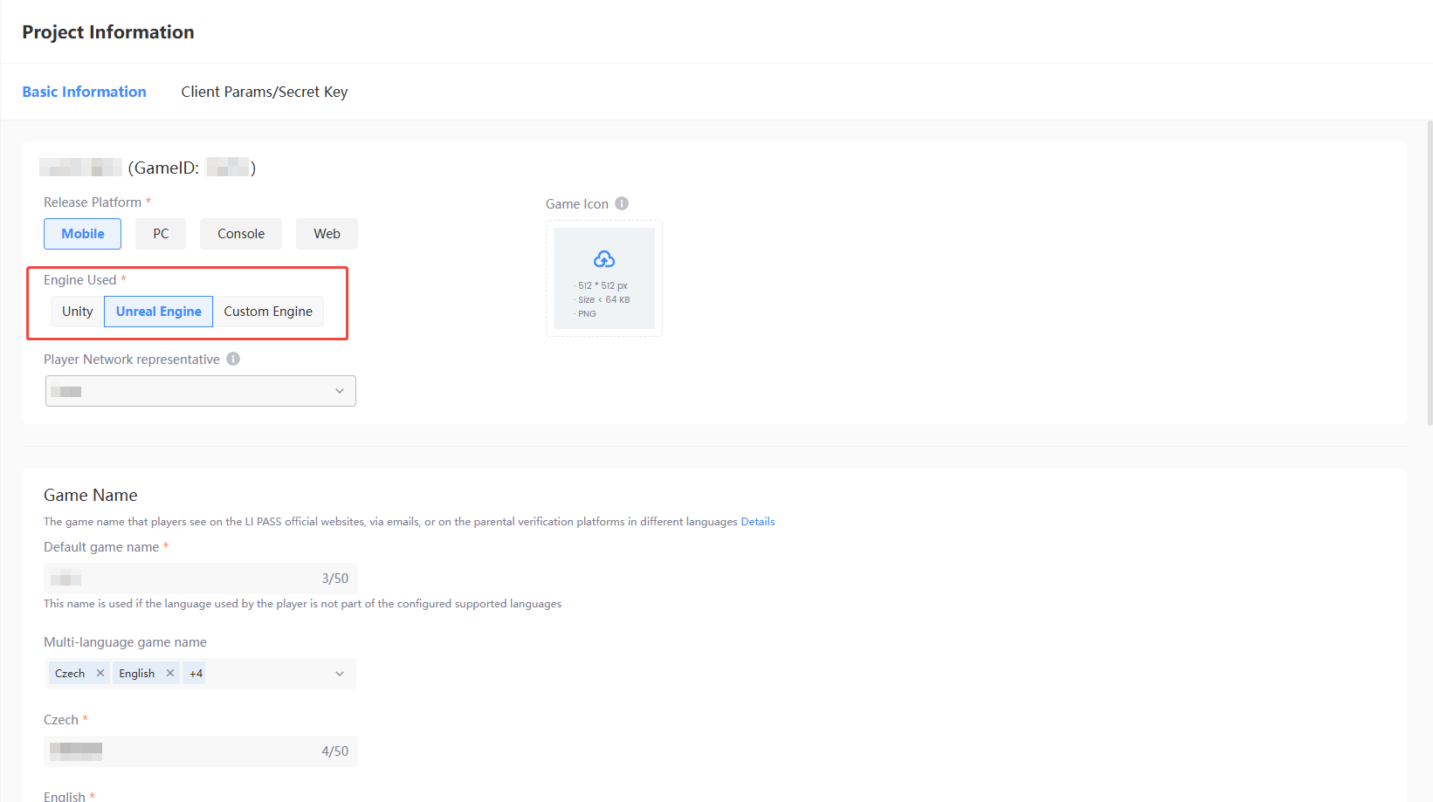This screenshot has height=802, width=1433.
Task: Click the "PNG" format requirement text
Action: (587, 313)
